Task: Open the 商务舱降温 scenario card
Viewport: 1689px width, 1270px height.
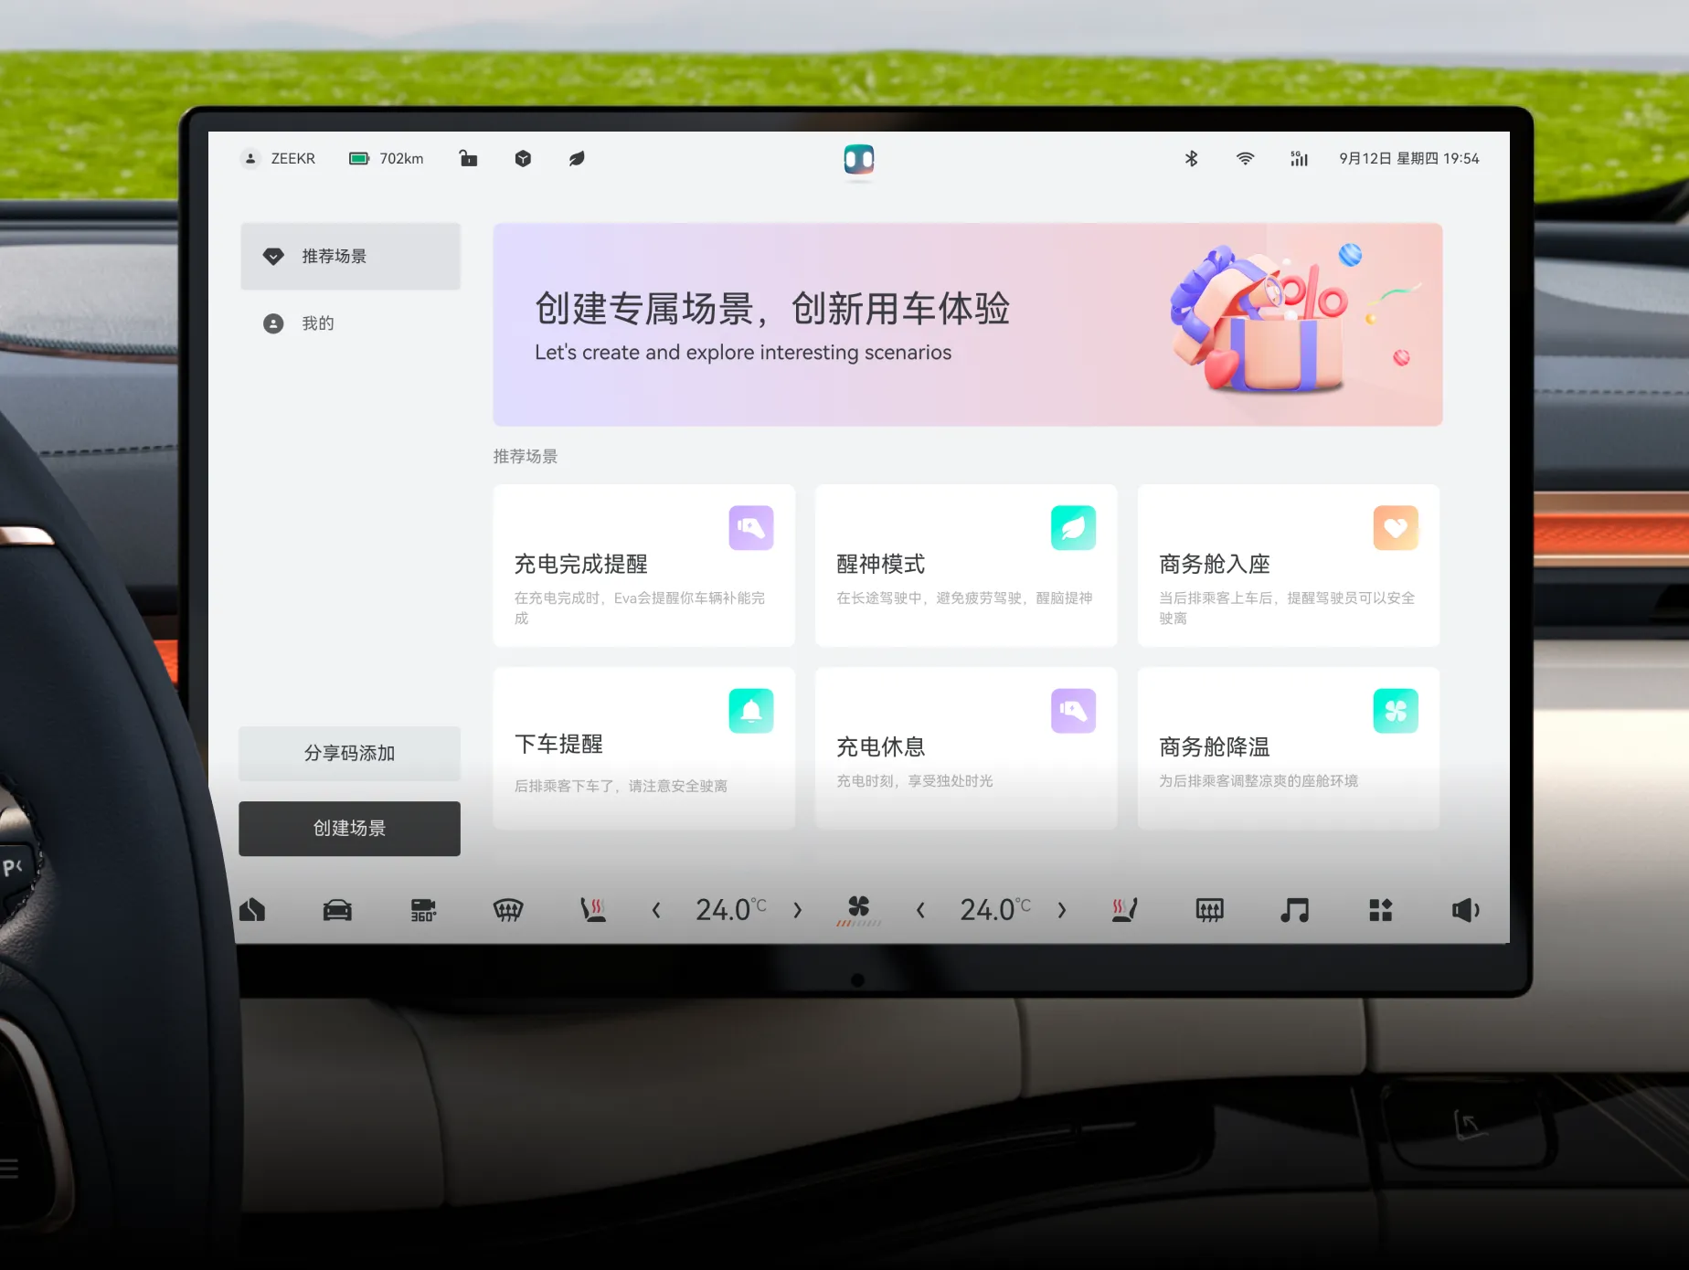Action: [1289, 748]
